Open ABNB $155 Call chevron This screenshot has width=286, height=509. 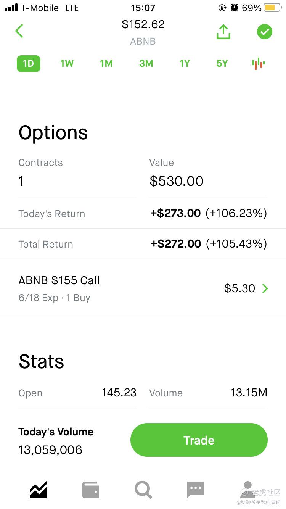[265, 288]
